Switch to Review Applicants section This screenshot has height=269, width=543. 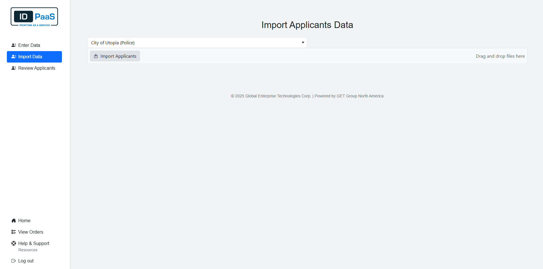(x=37, y=68)
